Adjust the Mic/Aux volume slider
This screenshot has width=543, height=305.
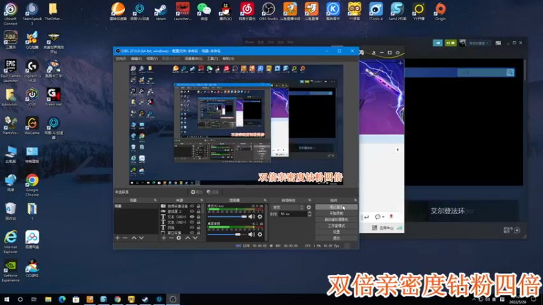(227, 217)
